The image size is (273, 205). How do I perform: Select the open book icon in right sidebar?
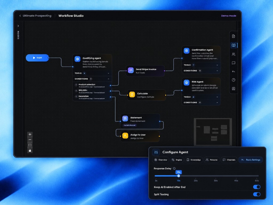(x=234, y=45)
